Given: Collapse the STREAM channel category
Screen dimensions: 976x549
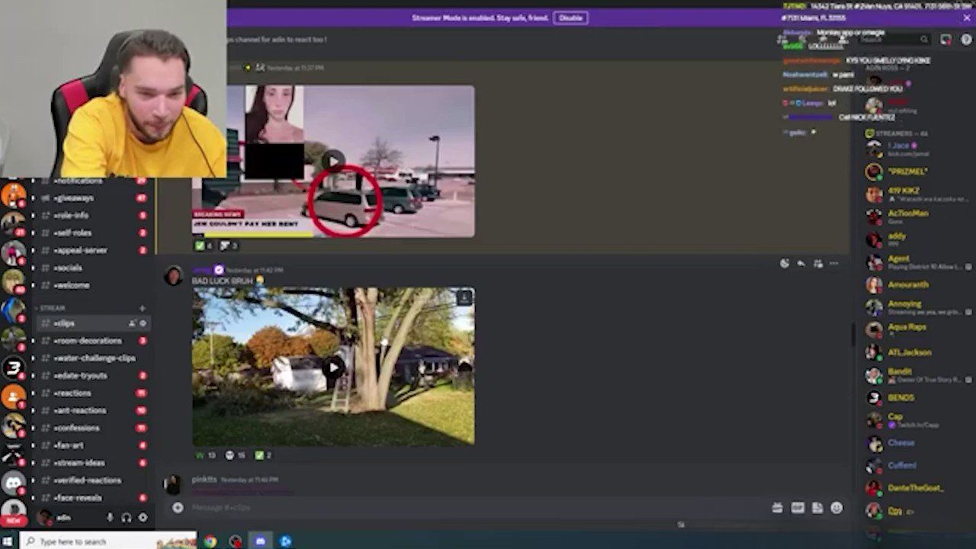Looking at the screenshot, I should click(52, 308).
